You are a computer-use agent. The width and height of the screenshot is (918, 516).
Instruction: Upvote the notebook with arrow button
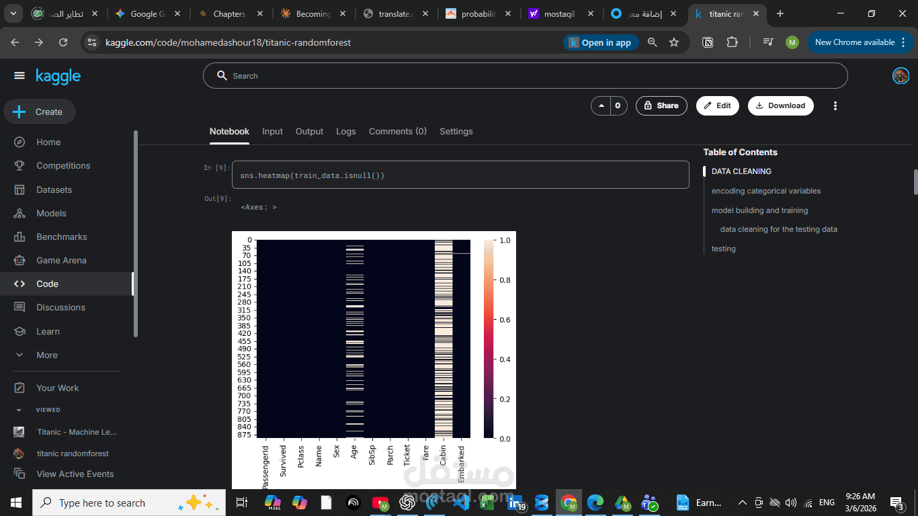pyautogui.click(x=599, y=105)
